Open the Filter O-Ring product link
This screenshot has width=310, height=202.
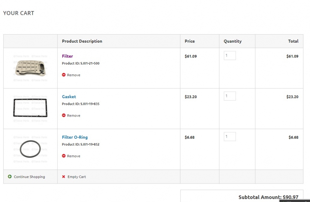(75, 137)
